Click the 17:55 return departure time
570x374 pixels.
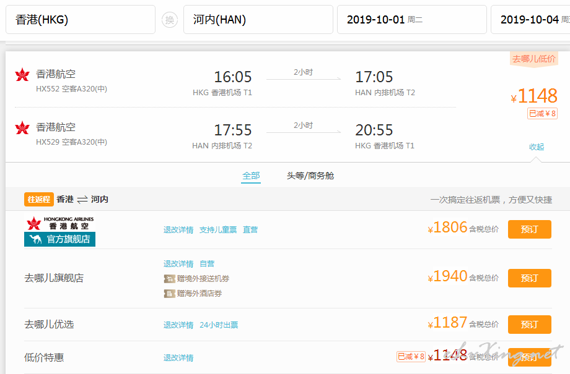click(233, 130)
